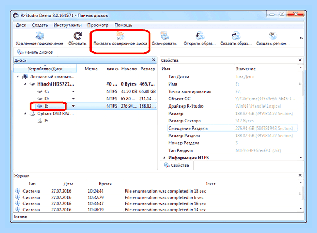Select the Смещение Раздела property row
Screen dimensions: 317x233
tap(232, 129)
